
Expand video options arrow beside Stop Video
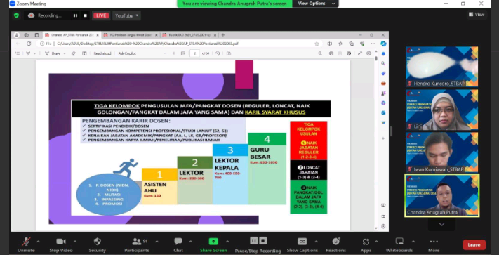pyautogui.click(x=75, y=242)
